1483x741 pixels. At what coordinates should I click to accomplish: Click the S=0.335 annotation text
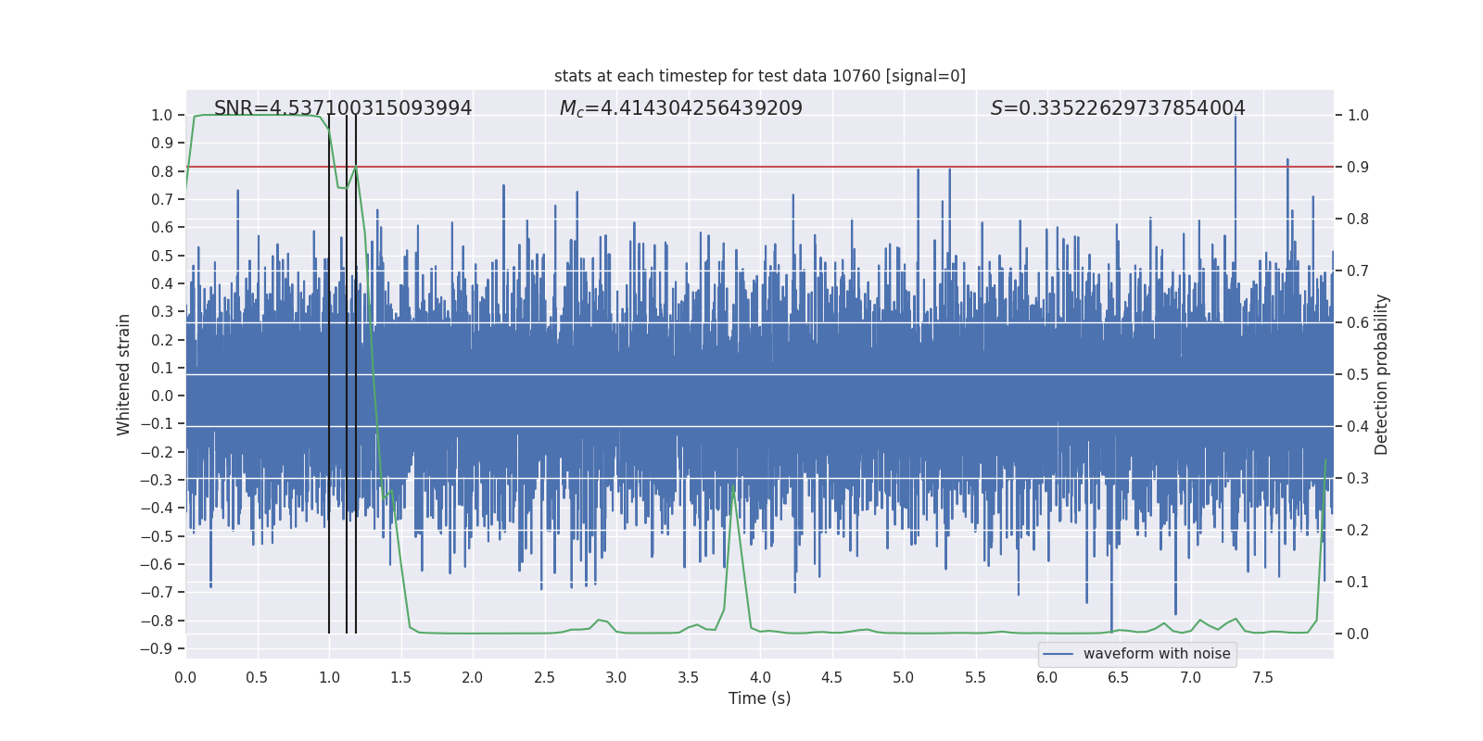pos(1117,108)
